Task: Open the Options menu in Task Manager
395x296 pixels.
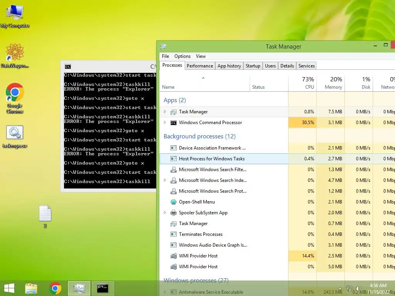Action: point(182,56)
